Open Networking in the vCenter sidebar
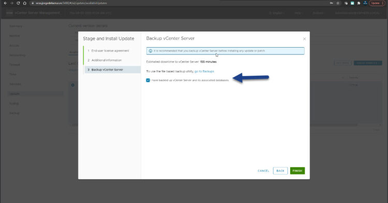This screenshot has height=203, width=388. point(17,55)
